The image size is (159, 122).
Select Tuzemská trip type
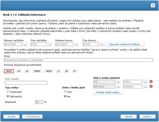(x=8, y=92)
